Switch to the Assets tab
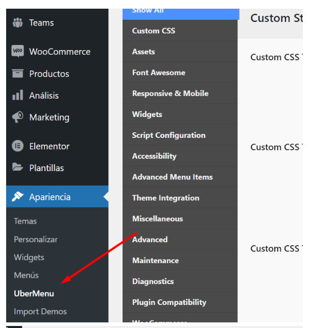 pyautogui.click(x=180, y=52)
